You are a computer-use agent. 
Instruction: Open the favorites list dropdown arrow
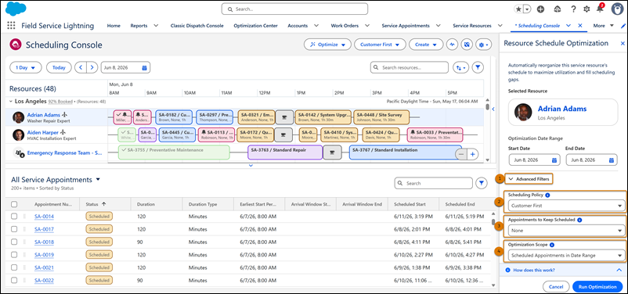pyautogui.click(x=527, y=9)
